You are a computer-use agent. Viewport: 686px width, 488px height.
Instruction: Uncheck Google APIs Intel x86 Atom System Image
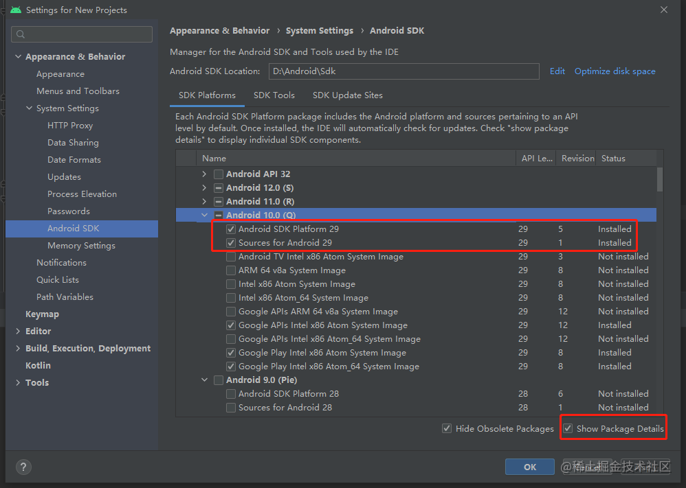click(x=230, y=325)
